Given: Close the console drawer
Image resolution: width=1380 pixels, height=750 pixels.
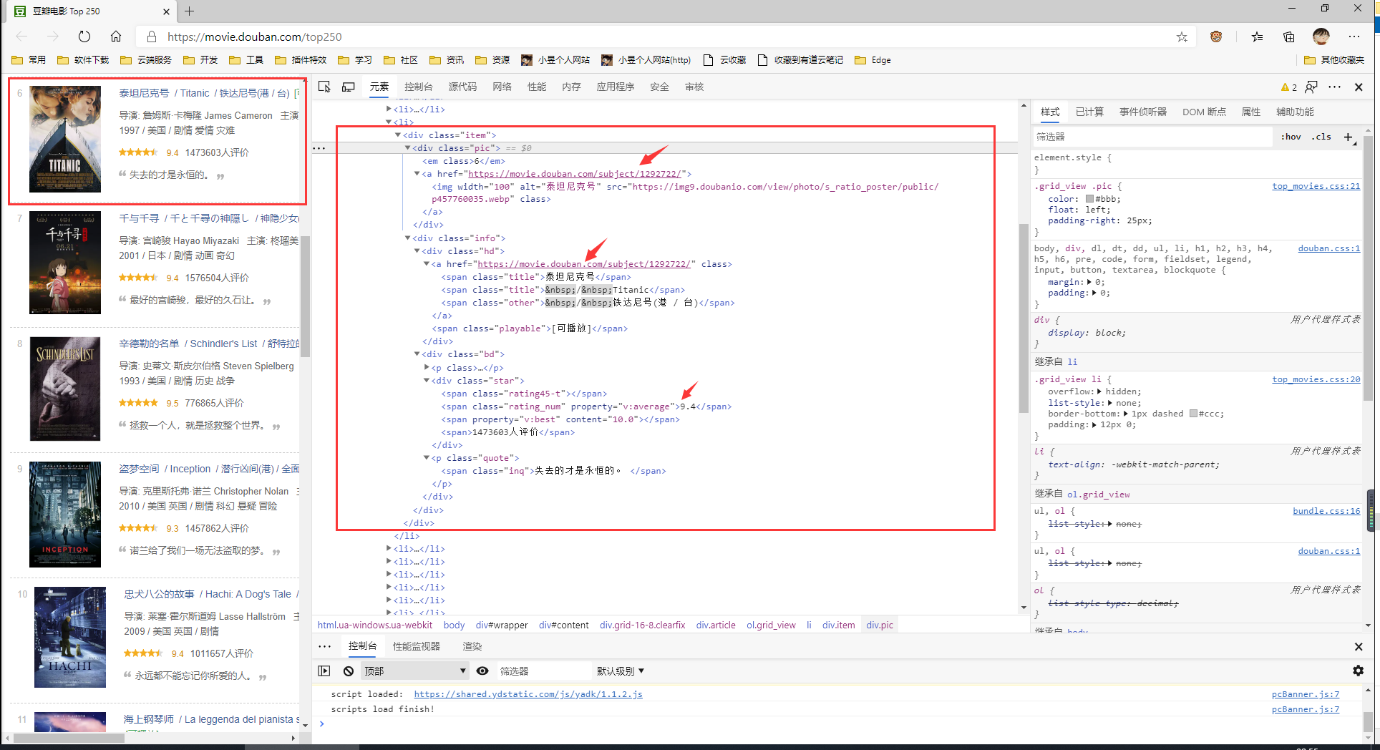Looking at the screenshot, I should point(1359,646).
